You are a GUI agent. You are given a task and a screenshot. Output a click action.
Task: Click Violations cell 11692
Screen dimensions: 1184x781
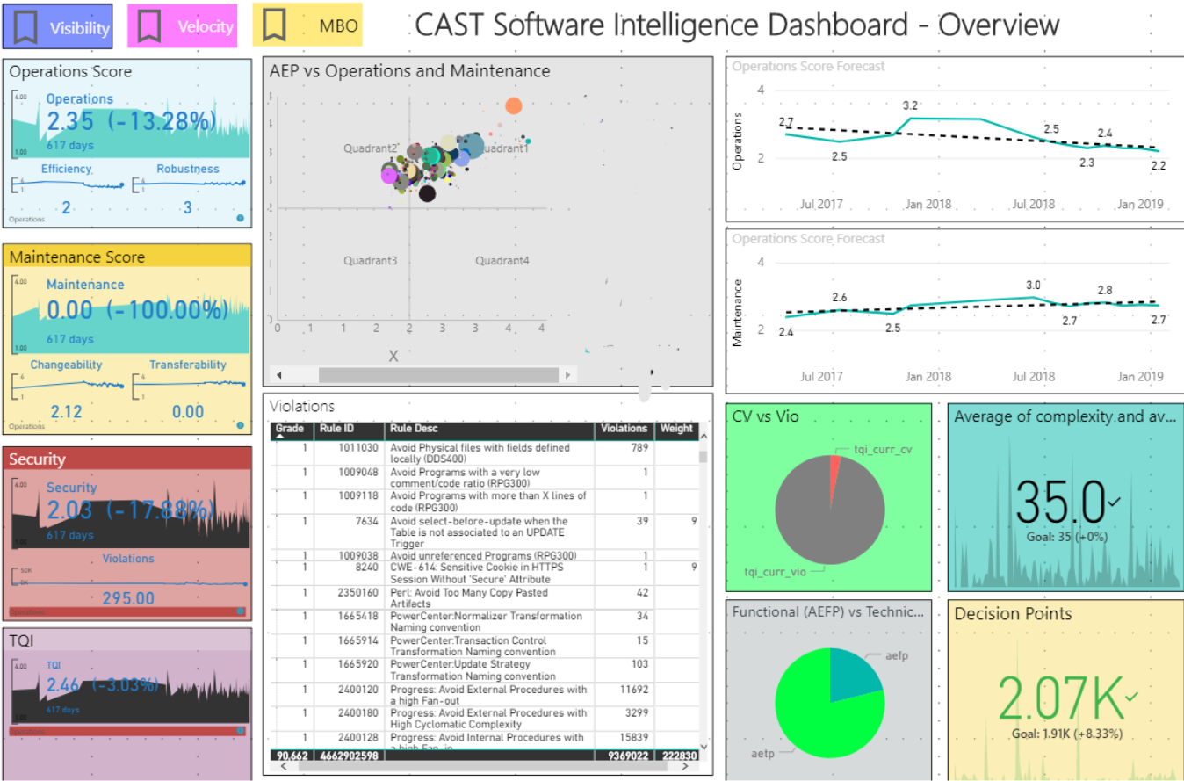(633, 691)
